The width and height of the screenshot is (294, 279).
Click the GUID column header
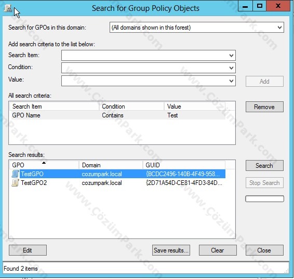pyautogui.click(x=184, y=165)
